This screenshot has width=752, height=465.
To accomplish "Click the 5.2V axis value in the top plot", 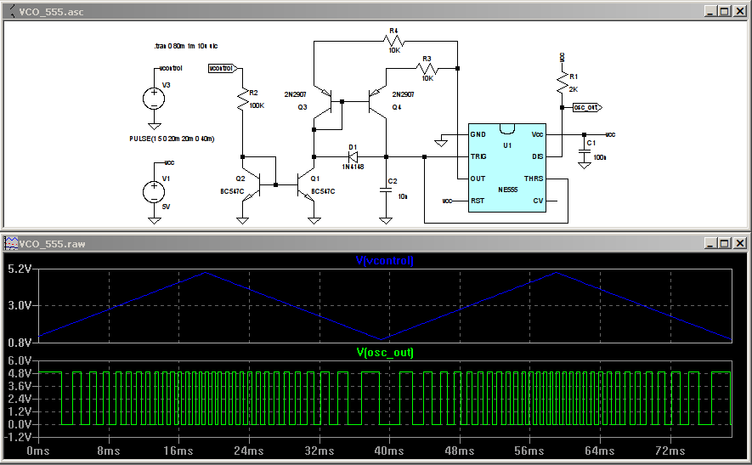I will coord(20,269).
